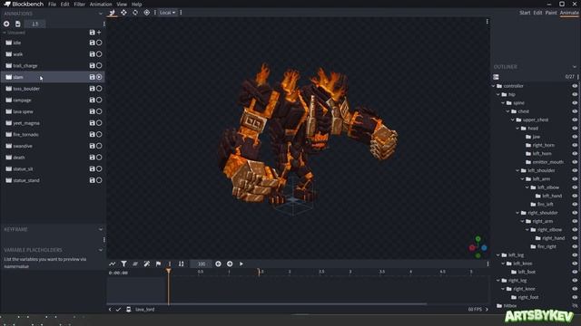Image resolution: width=581 pixels, height=326 pixels.
Task: Collapse the left_arm tree node
Action: pyautogui.click(x=523, y=179)
